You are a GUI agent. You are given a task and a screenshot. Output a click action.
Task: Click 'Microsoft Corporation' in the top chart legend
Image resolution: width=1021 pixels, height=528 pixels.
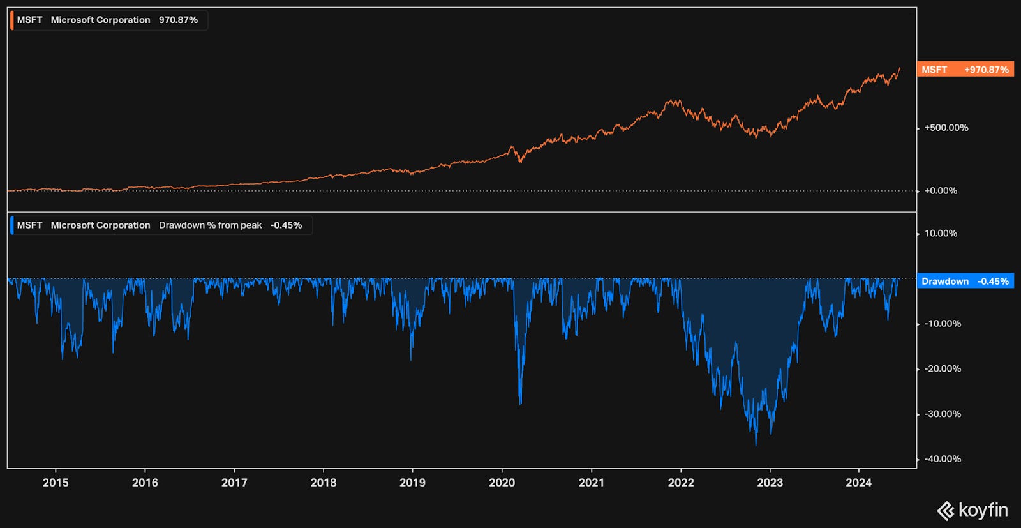point(100,20)
